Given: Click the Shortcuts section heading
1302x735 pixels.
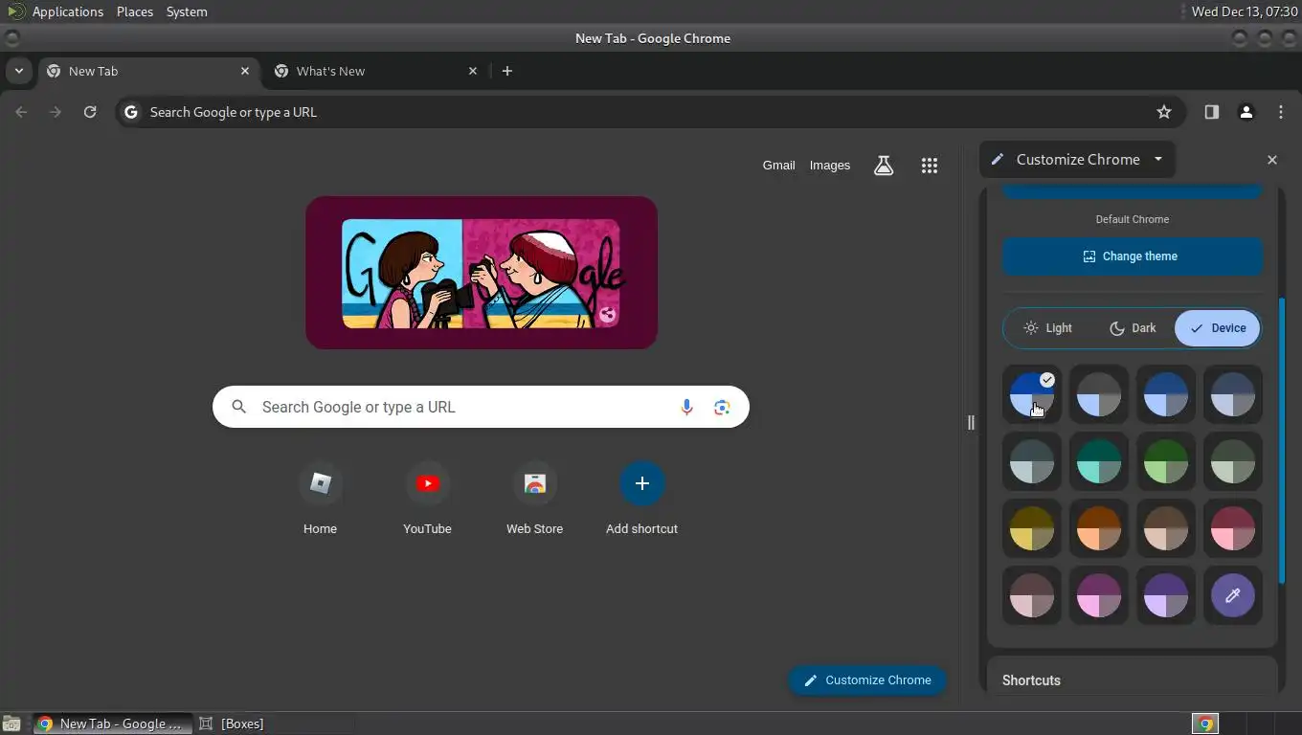Looking at the screenshot, I should tap(1031, 680).
